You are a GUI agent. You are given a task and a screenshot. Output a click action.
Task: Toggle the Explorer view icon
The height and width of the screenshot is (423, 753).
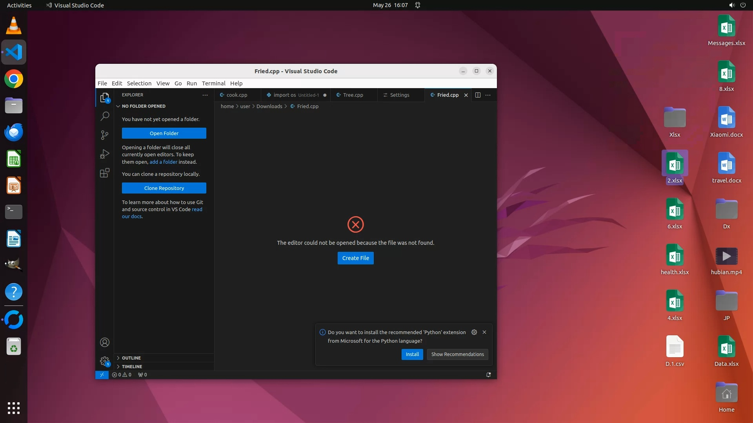coord(105,98)
